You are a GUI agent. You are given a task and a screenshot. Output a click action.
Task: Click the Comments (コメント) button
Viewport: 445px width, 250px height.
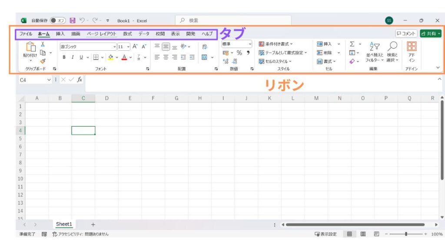[406, 33]
